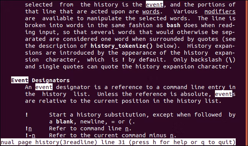
Task: Click the "Start a history substitution" description
Action: tap(142, 118)
